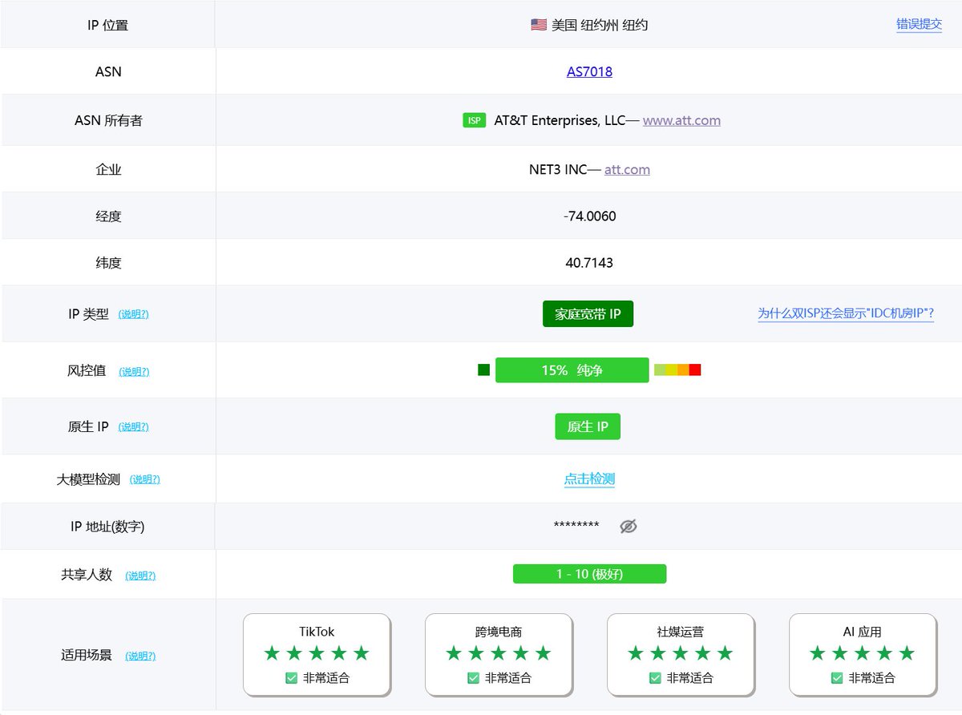
Task: Click the 15% 纯净 risk value bar
Action: (x=572, y=370)
